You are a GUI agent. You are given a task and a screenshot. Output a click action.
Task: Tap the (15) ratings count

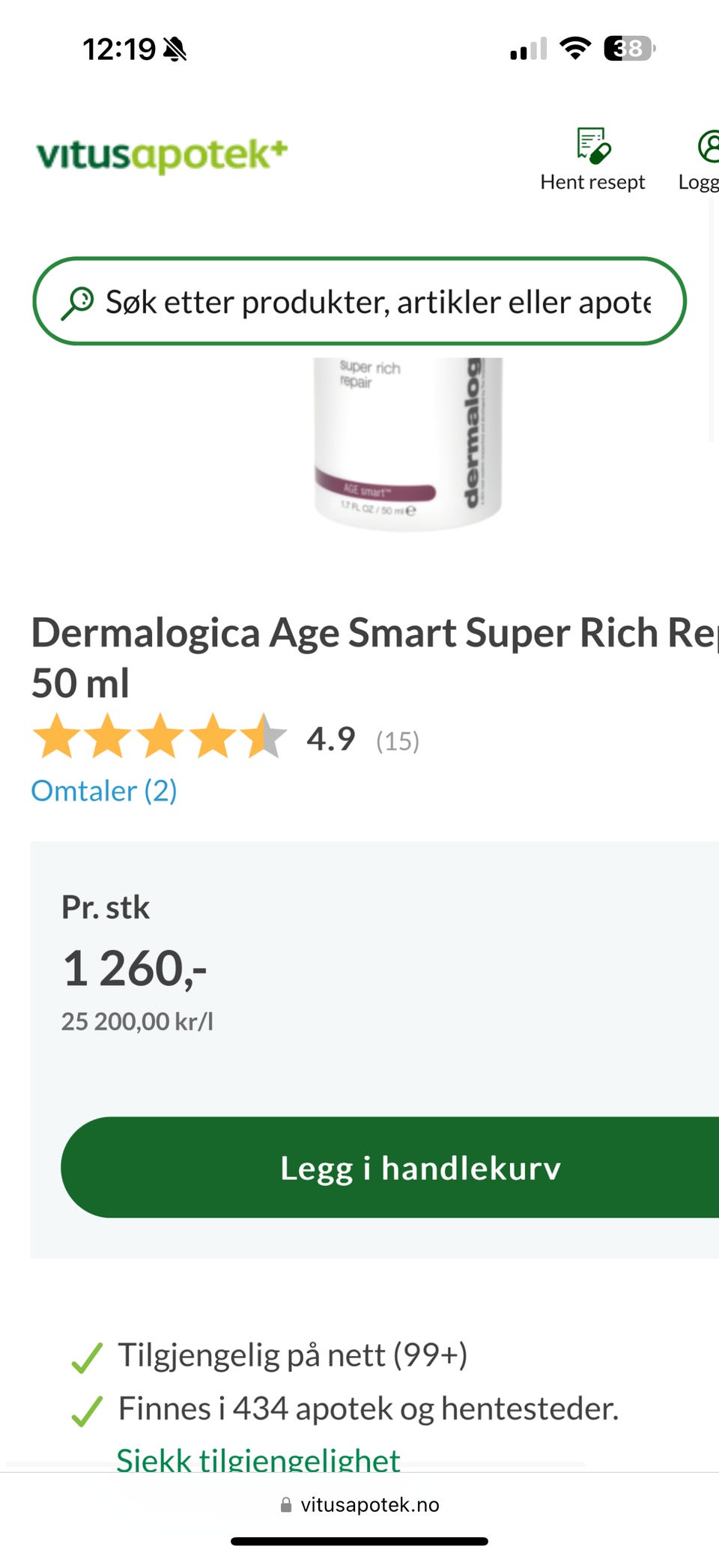(398, 741)
